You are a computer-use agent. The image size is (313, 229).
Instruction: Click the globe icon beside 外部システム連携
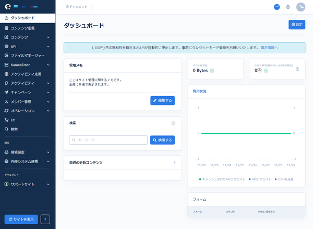click(6, 161)
